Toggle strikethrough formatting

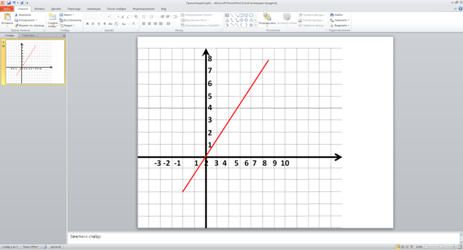pos(110,24)
